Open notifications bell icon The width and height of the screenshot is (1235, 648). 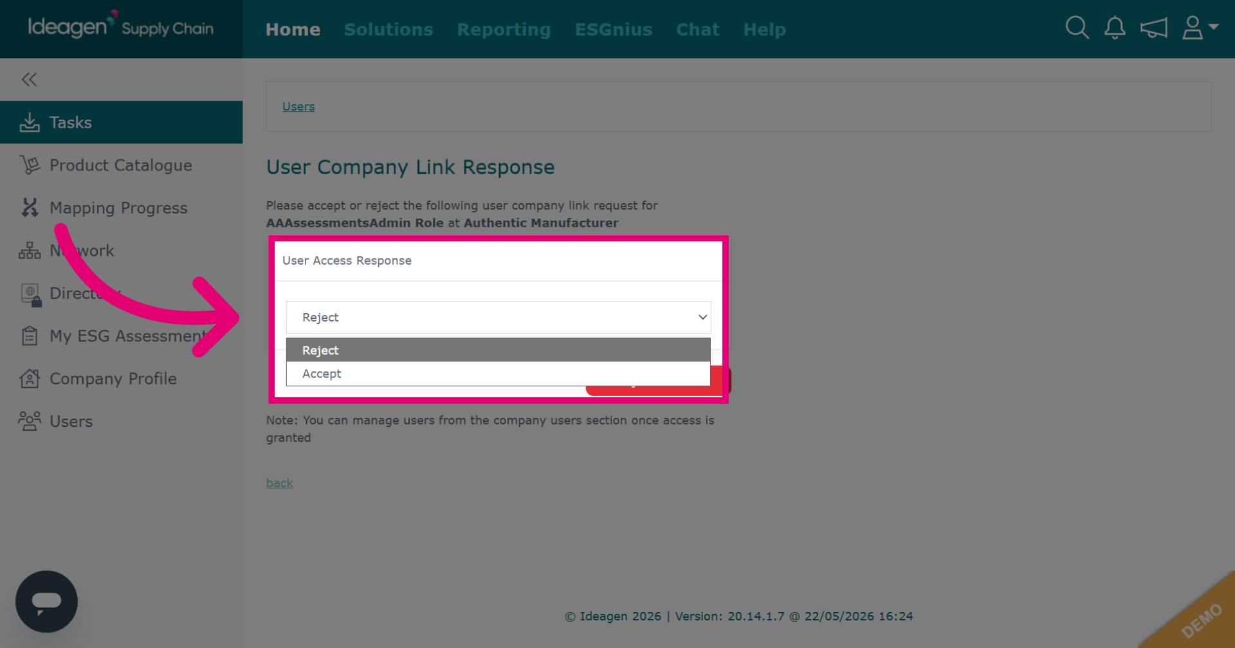pyautogui.click(x=1115, y=28)
